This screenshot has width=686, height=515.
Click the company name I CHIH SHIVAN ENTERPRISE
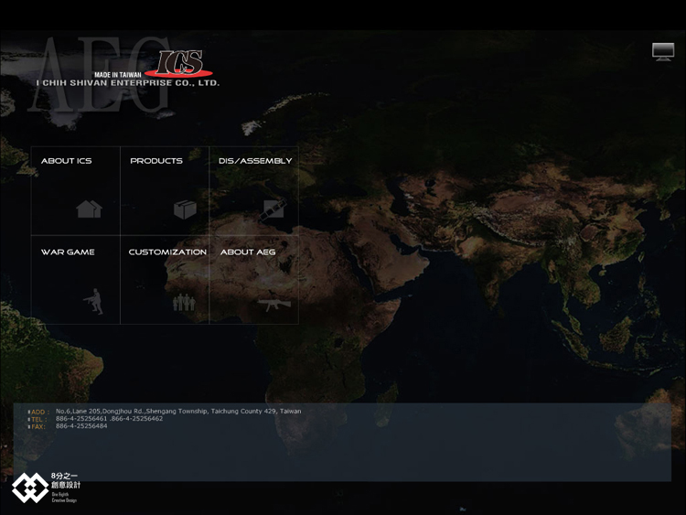128,82
